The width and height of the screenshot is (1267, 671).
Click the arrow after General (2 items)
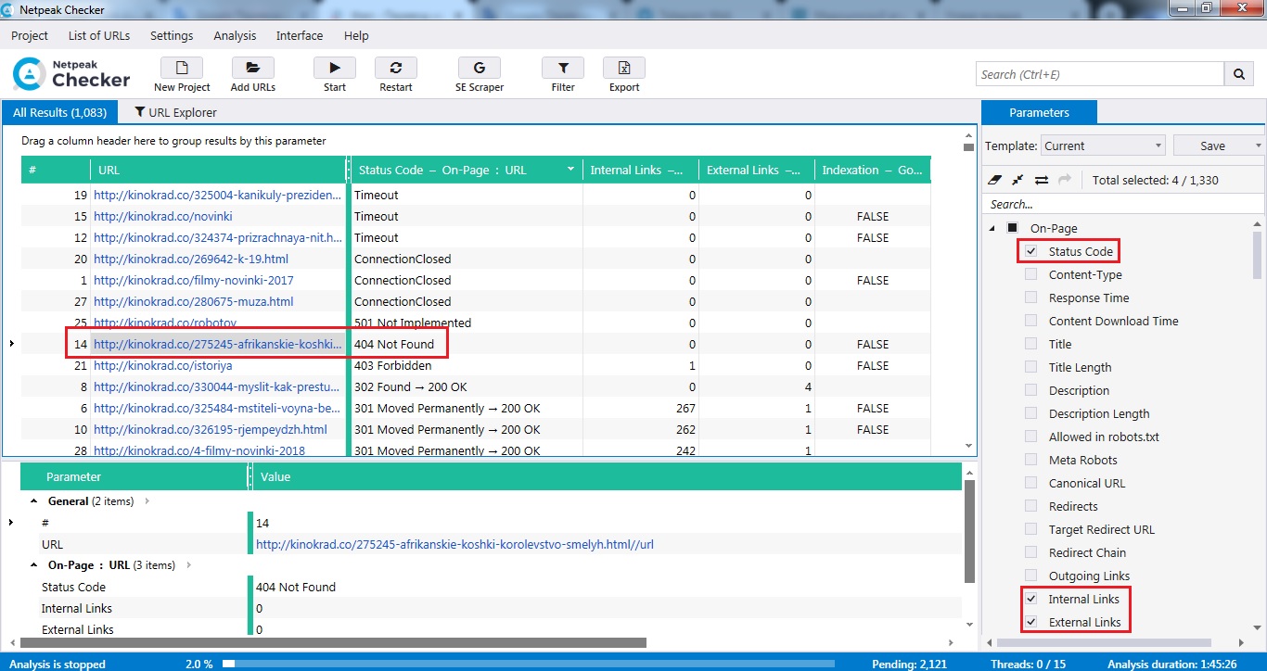click(x=147, y=501)
